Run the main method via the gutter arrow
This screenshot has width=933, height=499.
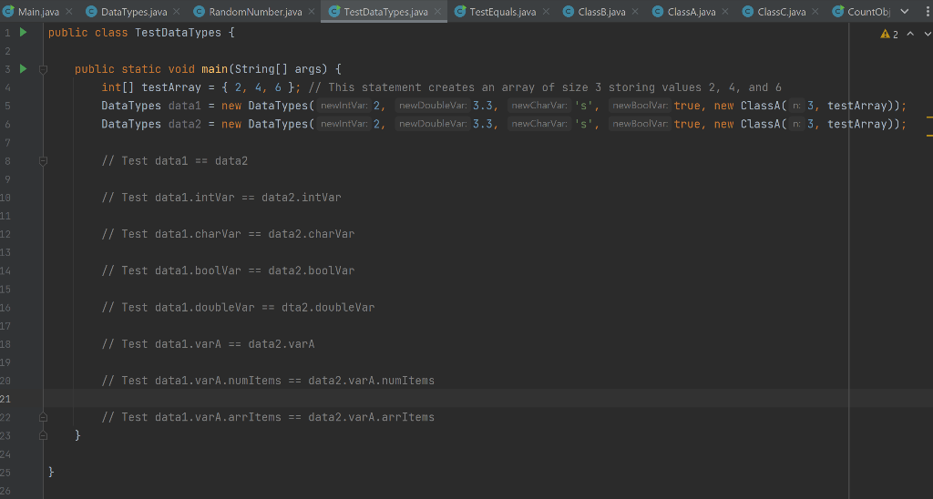click(23, 69)
